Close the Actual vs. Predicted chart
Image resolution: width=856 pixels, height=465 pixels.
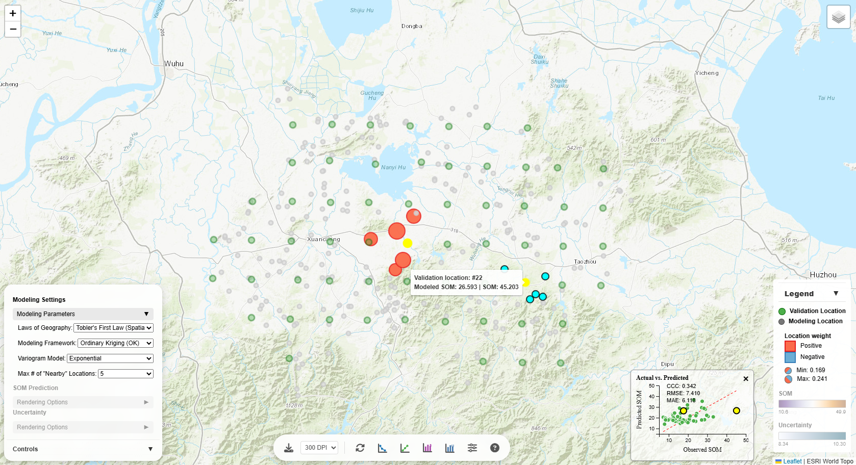click(x=746, y=378)
